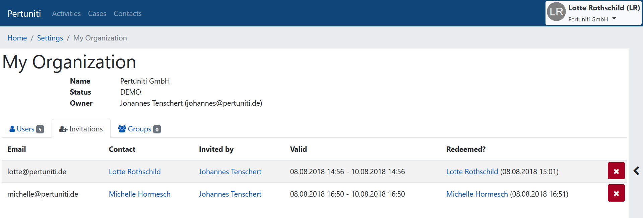Screen dimensions: 643x218
Task: Open Contacts in the navigation bar
Action: coord(128,13)
